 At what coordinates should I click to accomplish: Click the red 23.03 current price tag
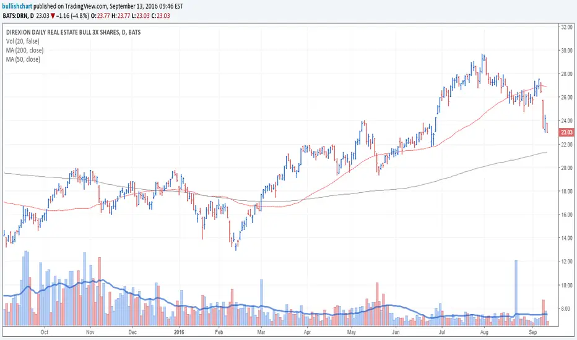pos(566,132)
